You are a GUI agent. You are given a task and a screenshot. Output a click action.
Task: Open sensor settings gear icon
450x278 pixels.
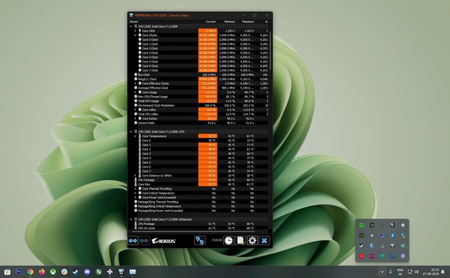tap(252, 241)
